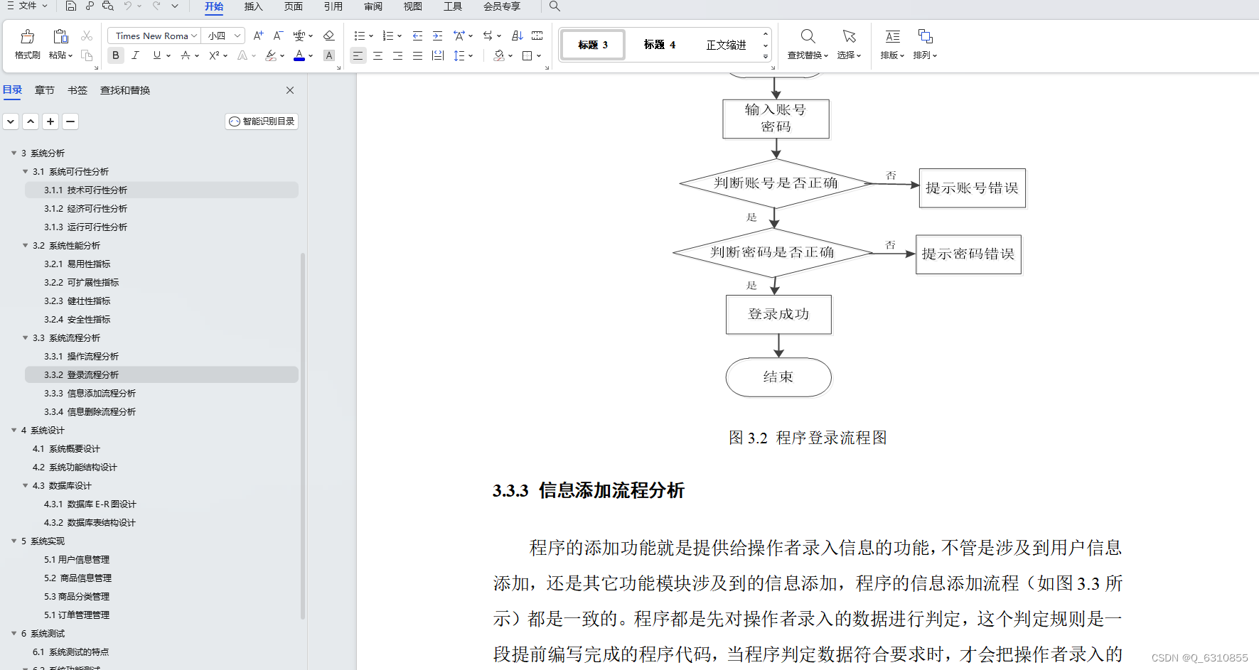
Task: Click the Sort (A-Z) icon
Action: click(518, 36)
